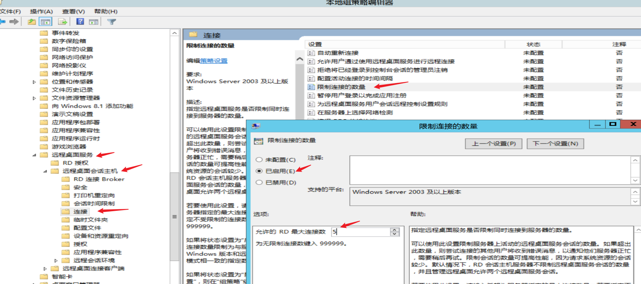The width and height of the screenshot is (641, 284).
Task: Click the tree pane scroll-up arrow
Action: point(174,33)
